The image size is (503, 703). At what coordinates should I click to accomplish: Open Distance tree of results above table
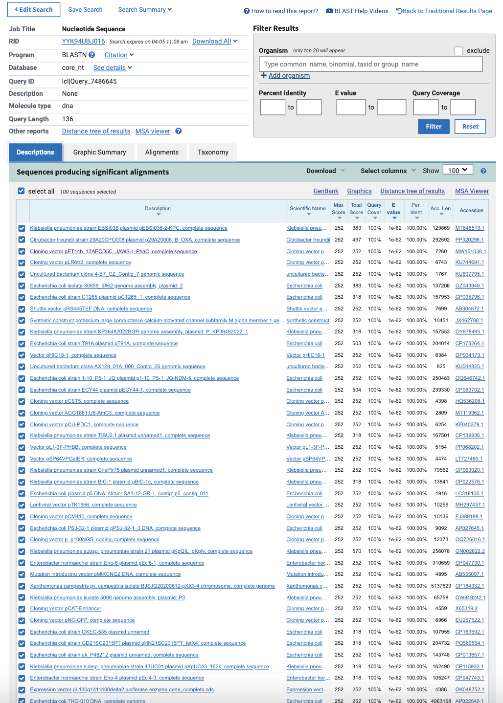(412, 191)
